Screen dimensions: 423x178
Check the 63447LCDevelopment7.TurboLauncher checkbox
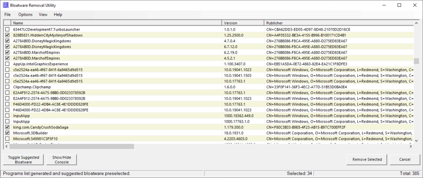[7, 30]
